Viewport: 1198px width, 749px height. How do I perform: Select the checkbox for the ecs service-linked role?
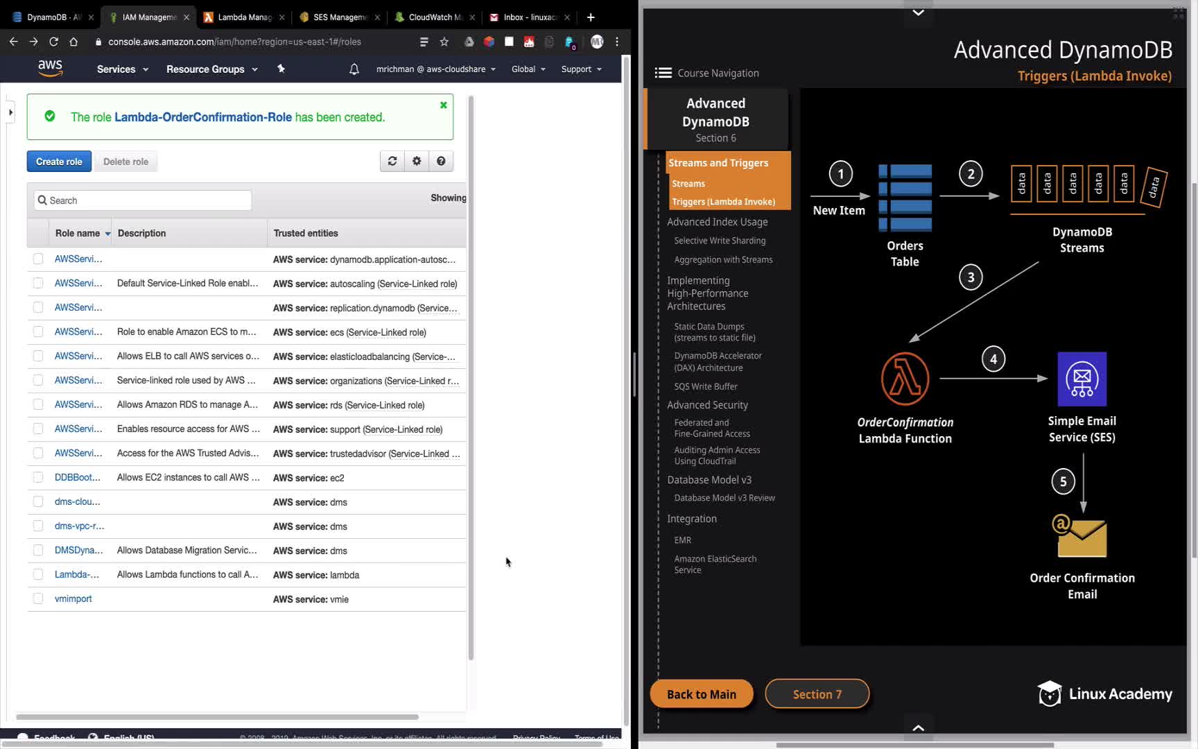point(38,332)
